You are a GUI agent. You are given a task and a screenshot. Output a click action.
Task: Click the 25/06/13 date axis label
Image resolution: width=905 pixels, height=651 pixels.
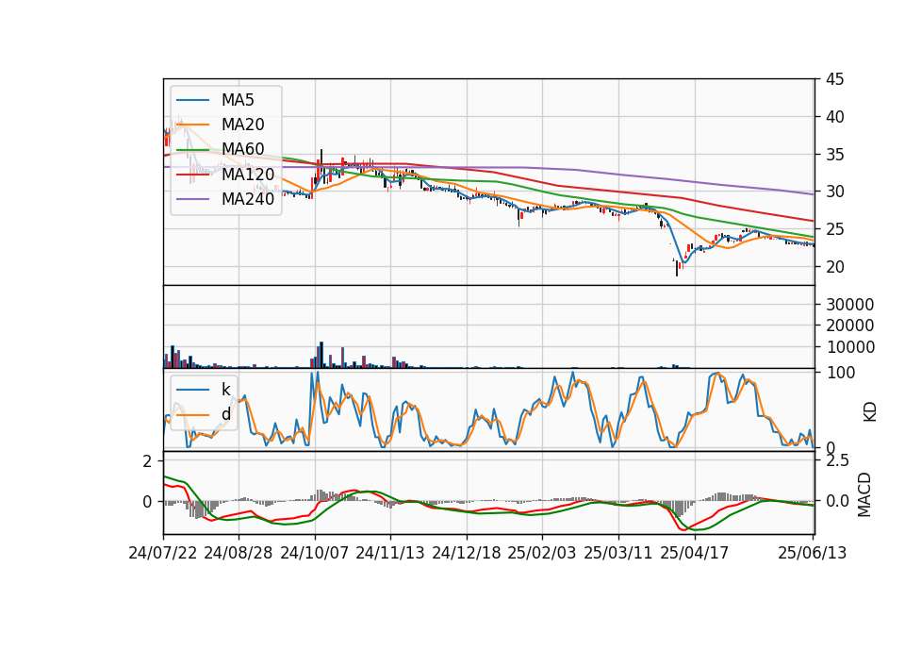click(x=812, y=553)
